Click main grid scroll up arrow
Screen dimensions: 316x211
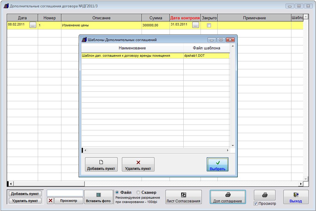tap(306, 17)
